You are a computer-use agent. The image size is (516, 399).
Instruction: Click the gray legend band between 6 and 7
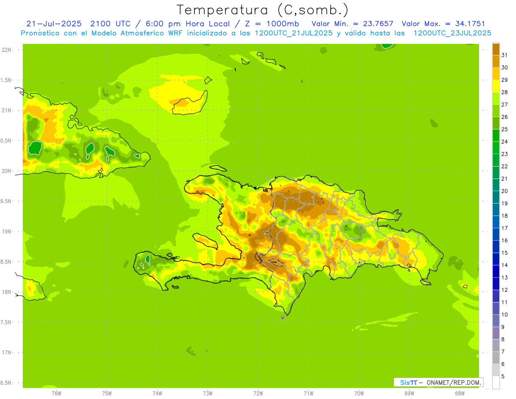496,358
